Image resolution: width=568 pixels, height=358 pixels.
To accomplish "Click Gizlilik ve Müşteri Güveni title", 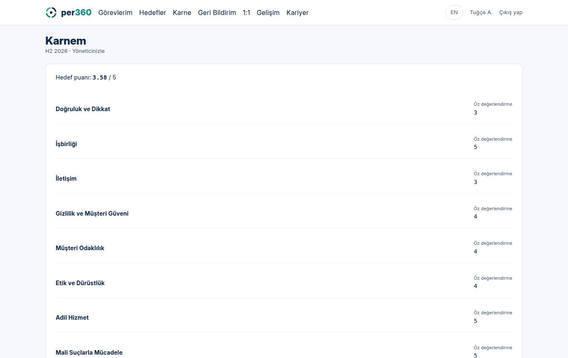I will click(x=92, y=214).
